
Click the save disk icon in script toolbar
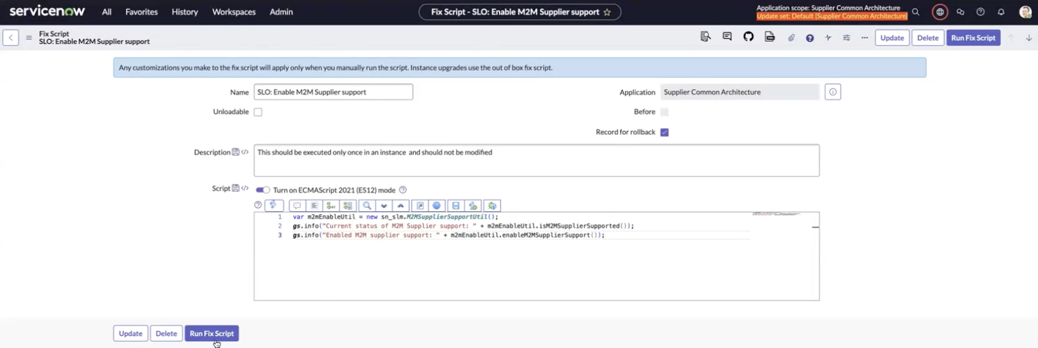point(456,205)
